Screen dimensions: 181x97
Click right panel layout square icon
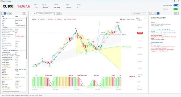tap(150, 14)
